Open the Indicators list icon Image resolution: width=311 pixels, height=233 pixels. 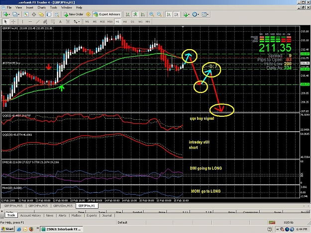(185, 14)
